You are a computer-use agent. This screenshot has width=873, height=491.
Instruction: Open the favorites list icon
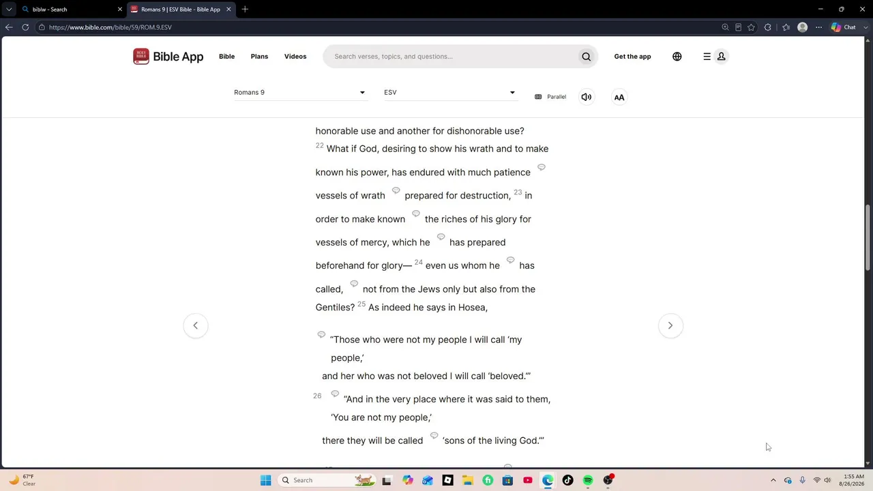point(786,27)
